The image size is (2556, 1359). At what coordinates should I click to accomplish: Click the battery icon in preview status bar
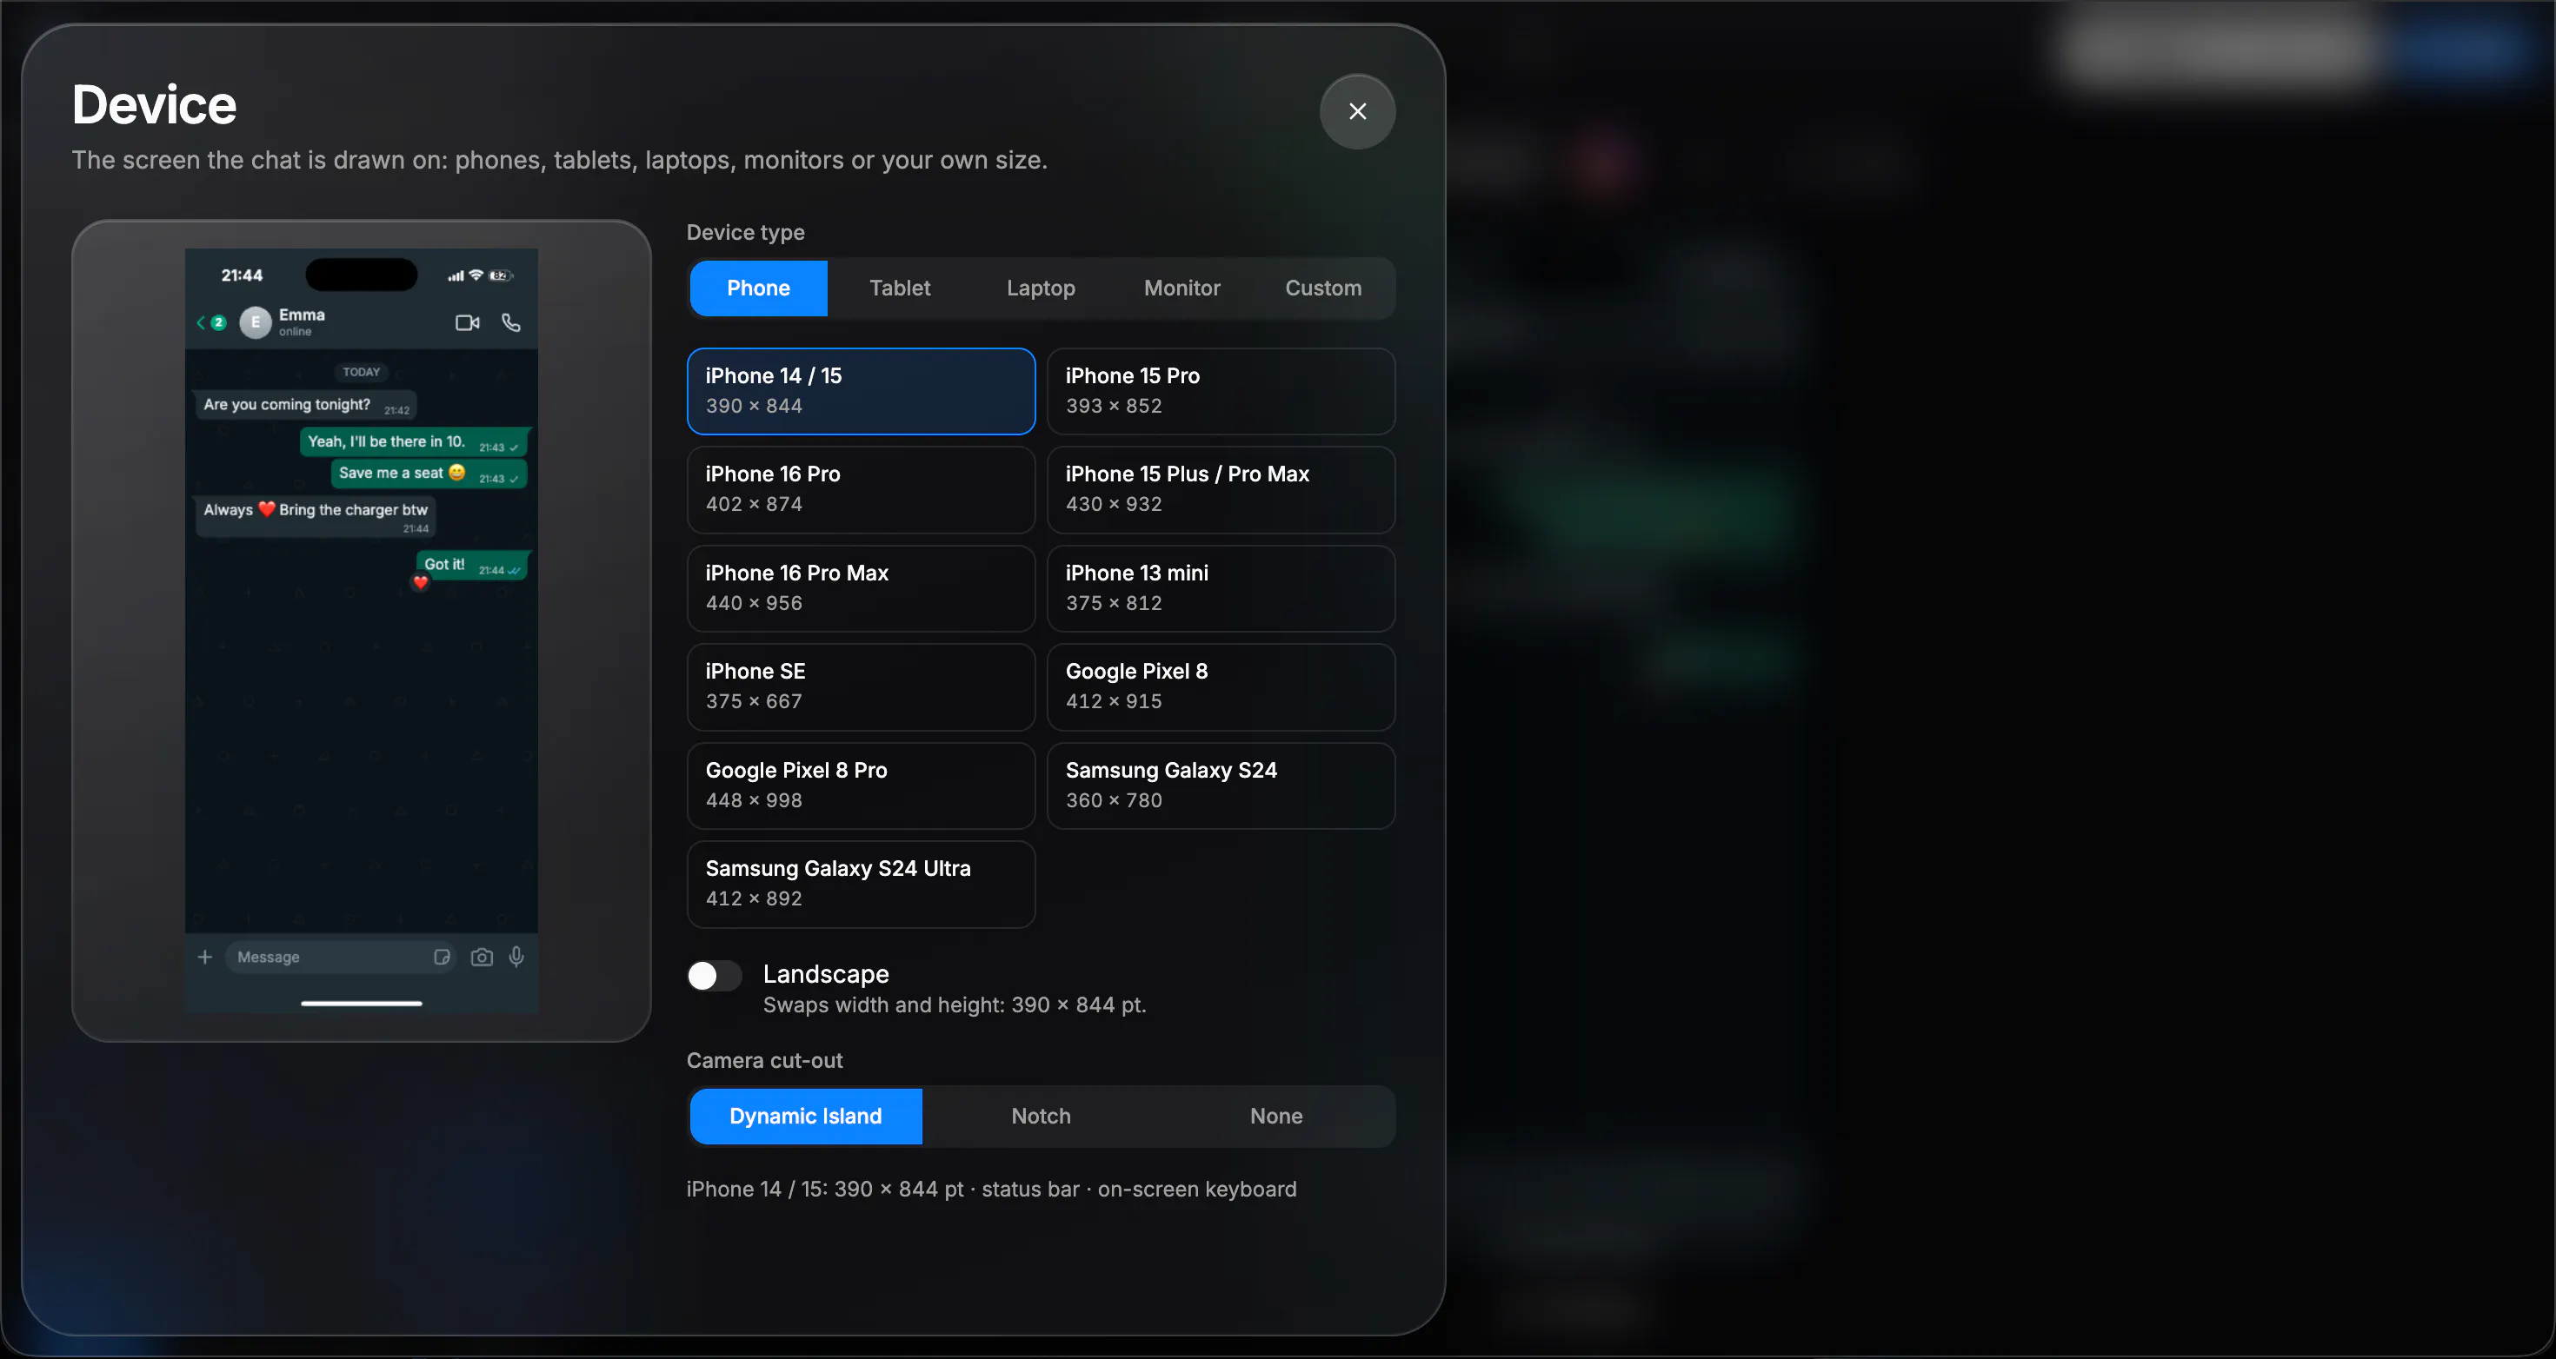point(500,275)
